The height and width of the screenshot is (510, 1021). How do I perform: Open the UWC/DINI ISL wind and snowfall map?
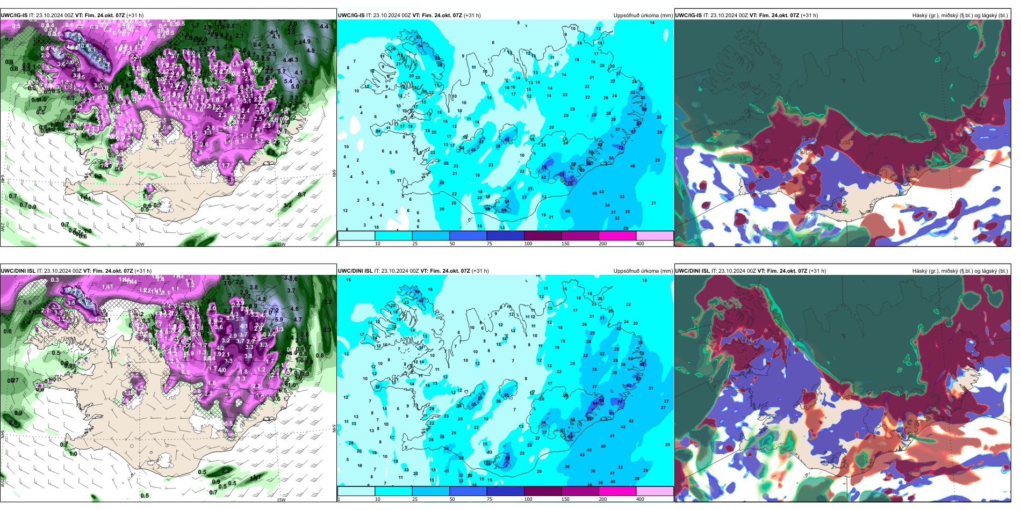coord(168,389)
